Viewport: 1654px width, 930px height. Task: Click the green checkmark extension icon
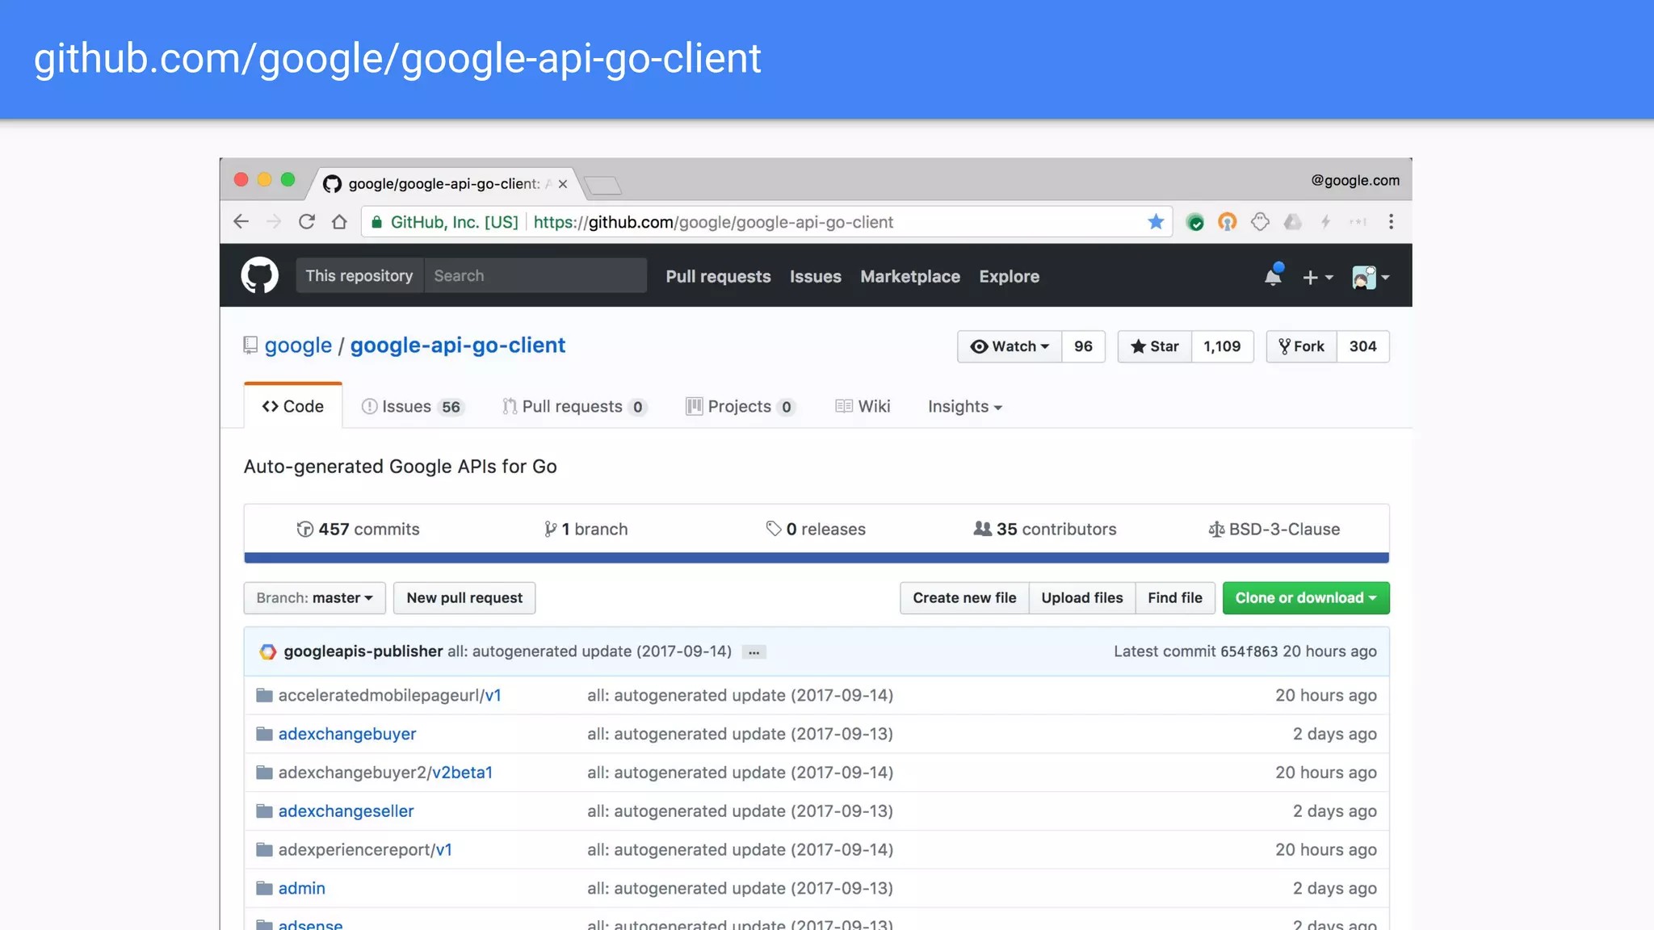coord(1195,222)
